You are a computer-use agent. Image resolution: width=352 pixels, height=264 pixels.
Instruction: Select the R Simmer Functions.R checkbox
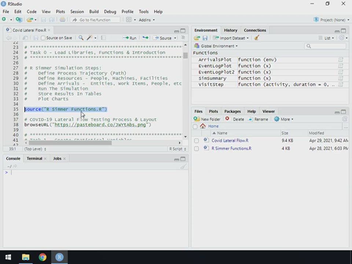tap(197, 148)
